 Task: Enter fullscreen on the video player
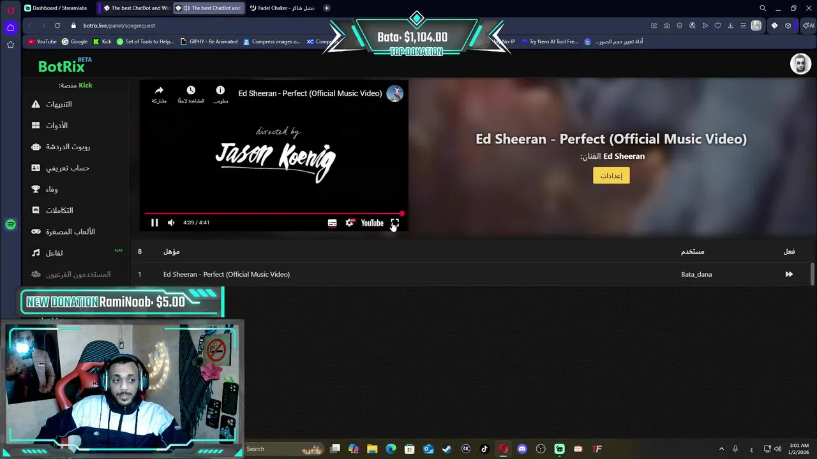point(394,223)
